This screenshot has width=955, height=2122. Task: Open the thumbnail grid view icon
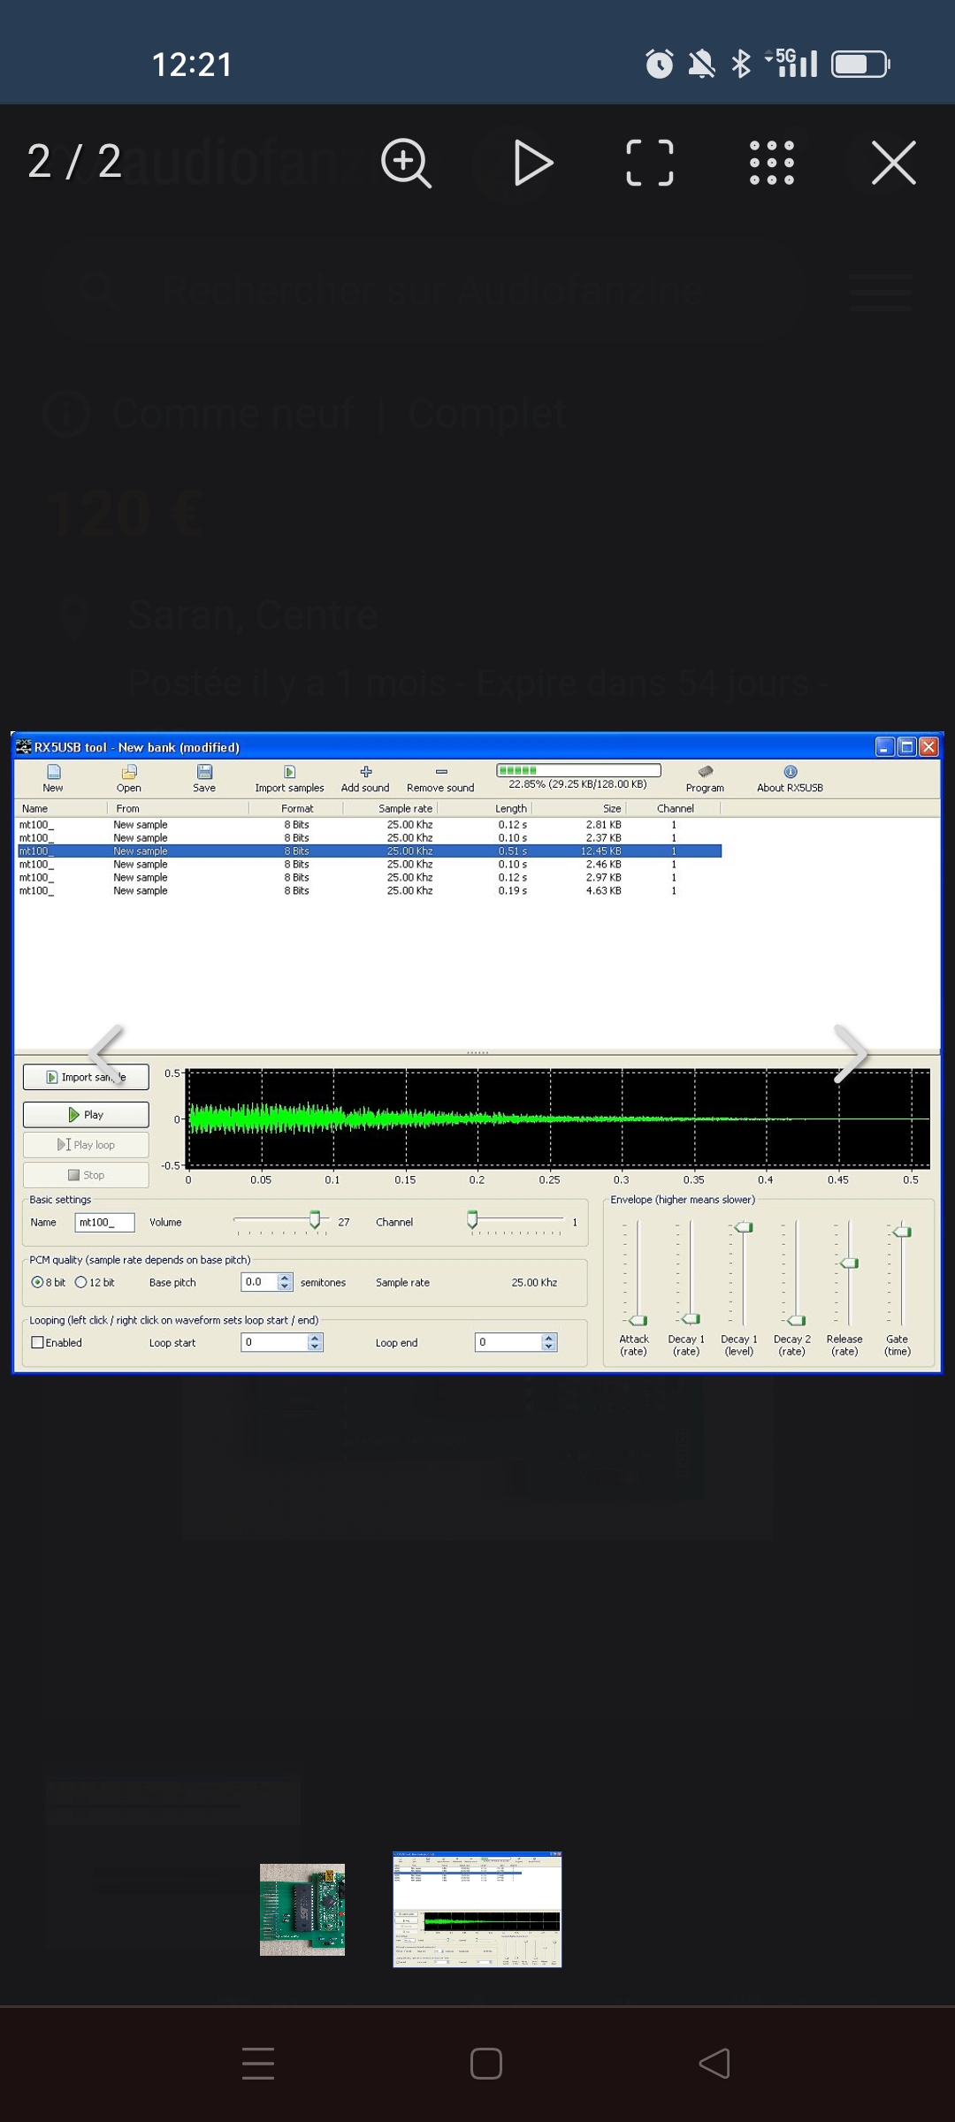pyautogui.click(x=772, y=163)
